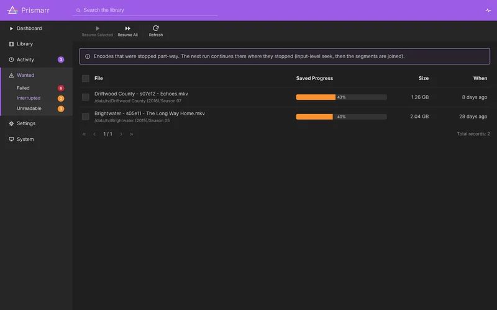Click the Prismarr title text
The height and width of the screenshot is (310, 497).
pos(35,11)
